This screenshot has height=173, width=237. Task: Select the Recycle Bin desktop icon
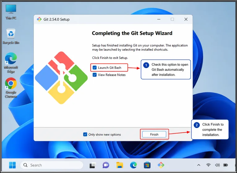tap(11, 36)
